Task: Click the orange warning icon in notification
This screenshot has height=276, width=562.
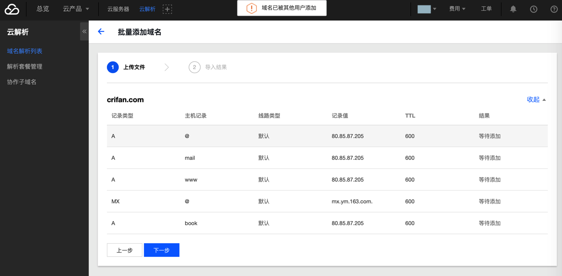Action: click(x=251, y=8)
